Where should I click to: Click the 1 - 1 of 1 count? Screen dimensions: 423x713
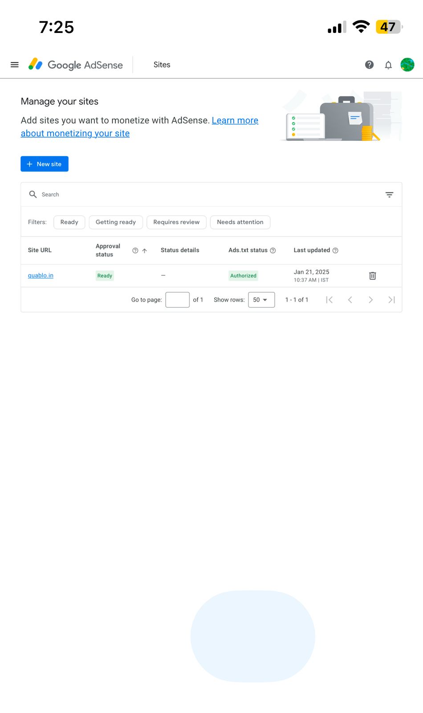coord(297,300)
